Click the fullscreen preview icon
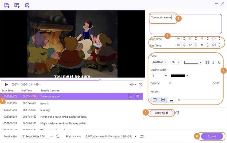This screenshot has width=227, height=143. (141, 85)
